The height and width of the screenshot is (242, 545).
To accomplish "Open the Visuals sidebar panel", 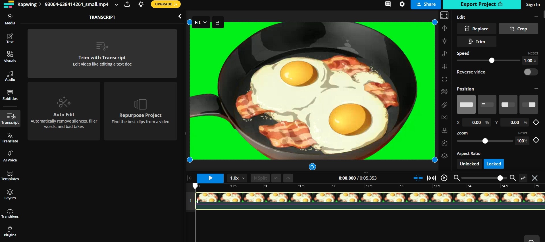I will [x=10, y=57].
